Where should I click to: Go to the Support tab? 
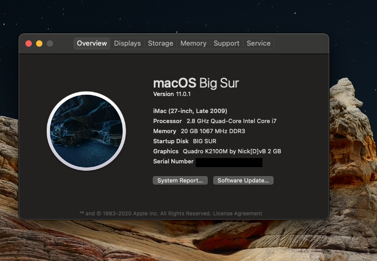(x=226, y=43)
